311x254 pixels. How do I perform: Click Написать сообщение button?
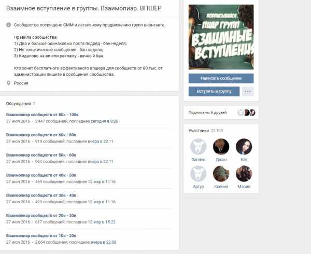(221, 78)
